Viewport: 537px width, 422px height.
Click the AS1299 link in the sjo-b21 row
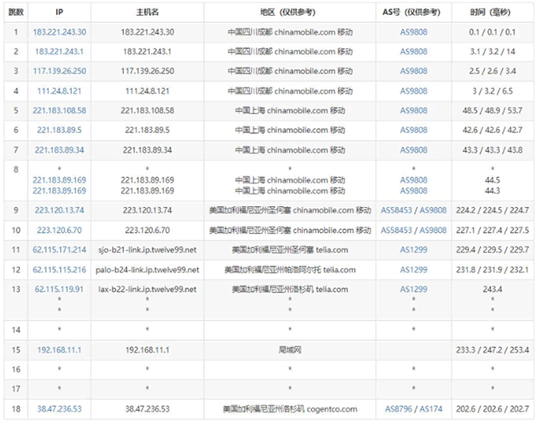pyautogui.click(x=414, y=250)
